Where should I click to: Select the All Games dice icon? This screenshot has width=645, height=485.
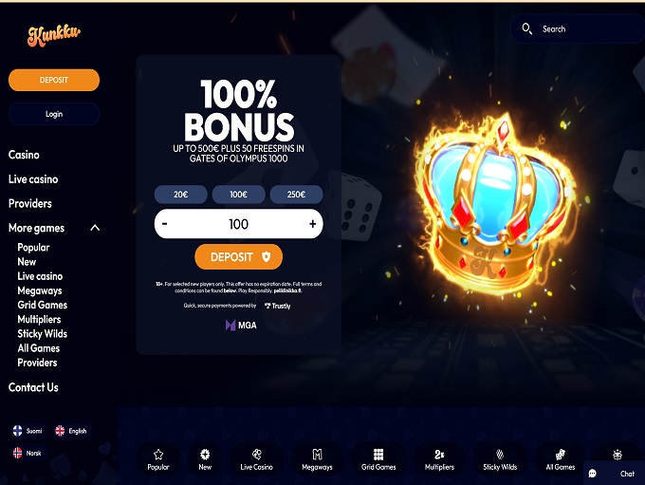[x=561, y=454]
